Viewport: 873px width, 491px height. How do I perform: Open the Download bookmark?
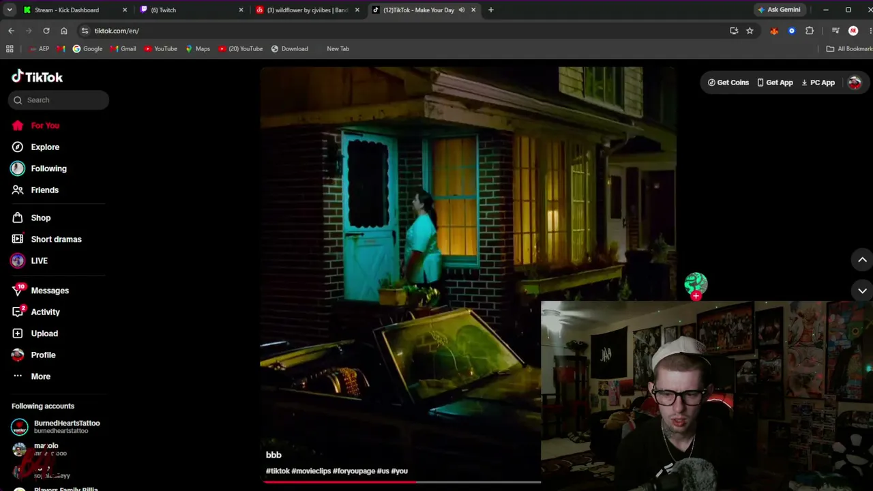(x=290, y=48)
